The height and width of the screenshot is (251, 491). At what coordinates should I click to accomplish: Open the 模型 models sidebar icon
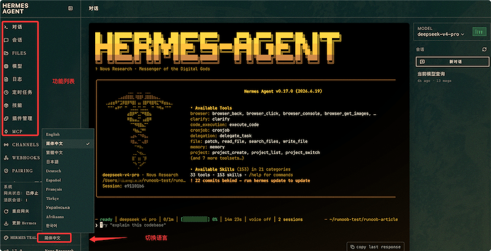(x=6, y=66)
